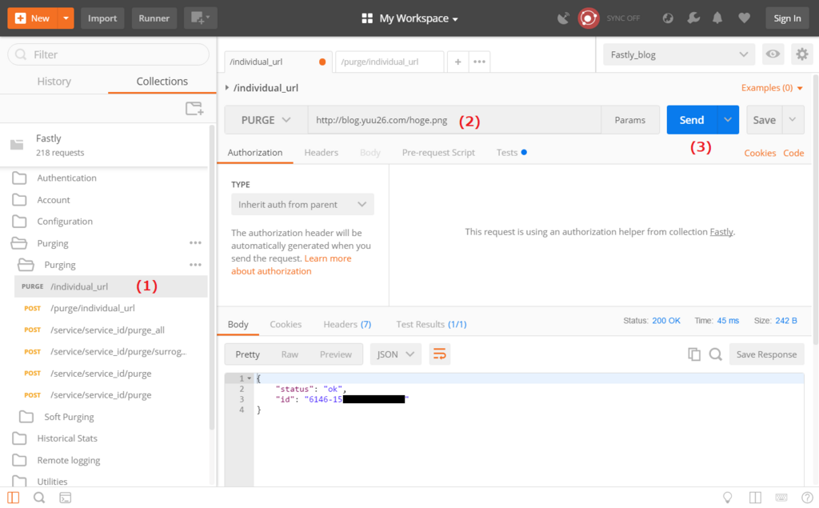Viewport: 819px width, 508px height.
Task: Open JSON response format dropdown
Action: tap(395, 354)
